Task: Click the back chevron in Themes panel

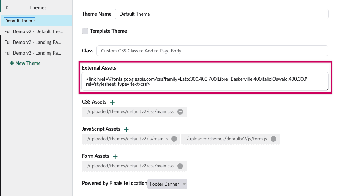Action: pos(7,7)
